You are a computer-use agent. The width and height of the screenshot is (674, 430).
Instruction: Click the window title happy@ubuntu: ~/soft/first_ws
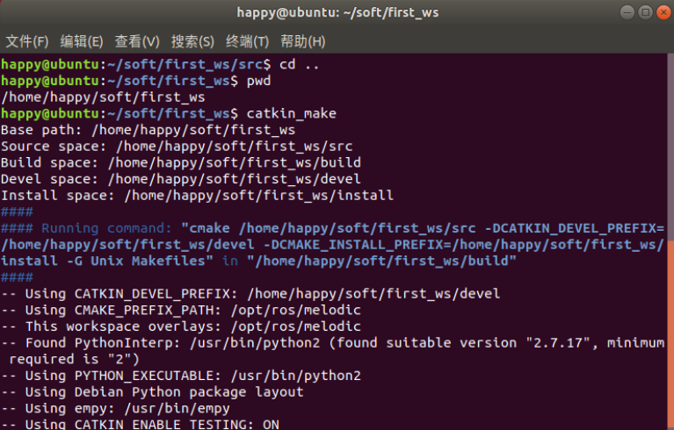[x=337, y=12]
